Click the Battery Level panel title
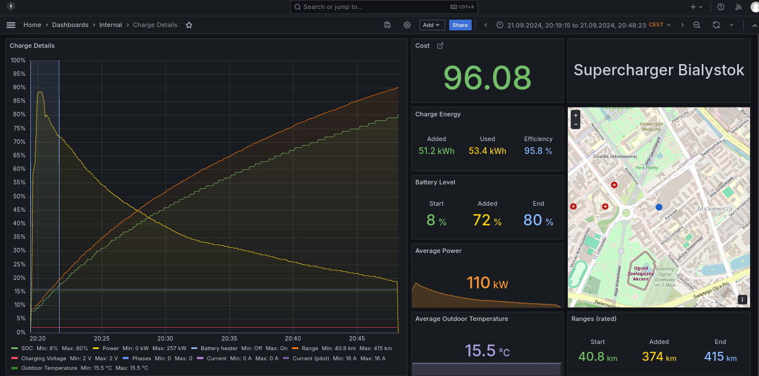Viewport: 759px width, 376px height. click(435, 182)
